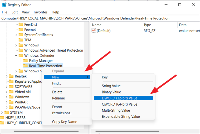Screen dimensions: 200x134
Task: Click the RegisteredApplic folder icon
Action: 11,81
